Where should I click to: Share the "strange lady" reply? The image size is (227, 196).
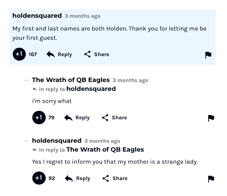[x=115, y=178]
